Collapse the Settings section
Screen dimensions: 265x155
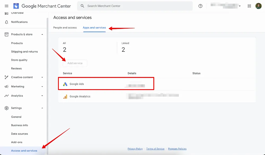pyautogui.click(x=42, y=108)
